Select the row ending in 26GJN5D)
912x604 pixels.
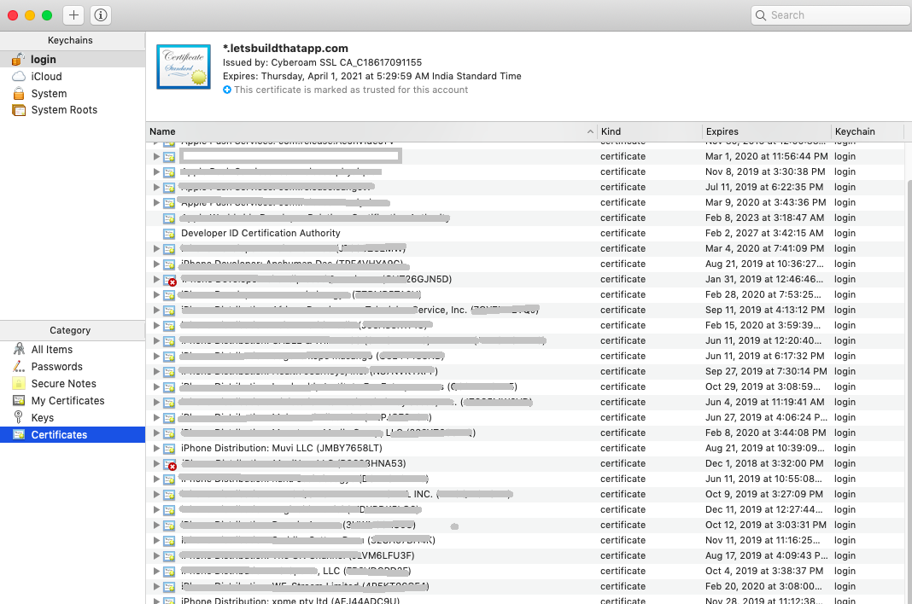(524, 279)
